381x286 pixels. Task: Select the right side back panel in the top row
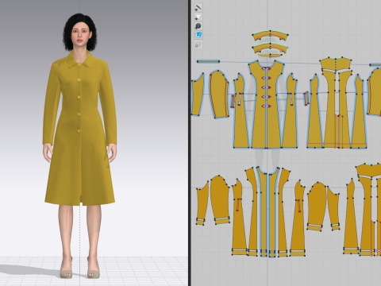[360, 114]
